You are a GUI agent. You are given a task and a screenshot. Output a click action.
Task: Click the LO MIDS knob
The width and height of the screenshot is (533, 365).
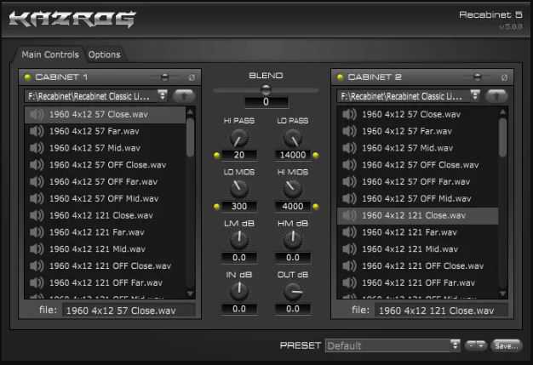239,189
